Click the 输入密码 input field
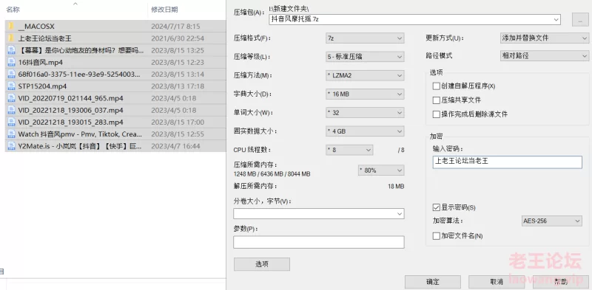Image resolution: width=592 pixels, height=290 pixels. [x=507, y=162]
